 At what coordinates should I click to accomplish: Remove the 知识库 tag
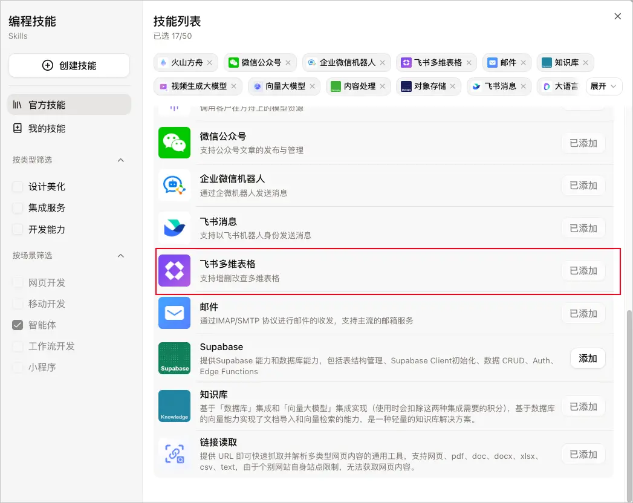tap(585, 62)
